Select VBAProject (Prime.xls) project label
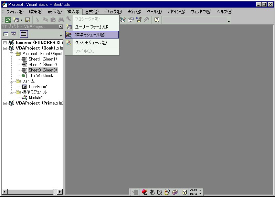This screenshot has width=275, height=197. (x=39, y=103)
